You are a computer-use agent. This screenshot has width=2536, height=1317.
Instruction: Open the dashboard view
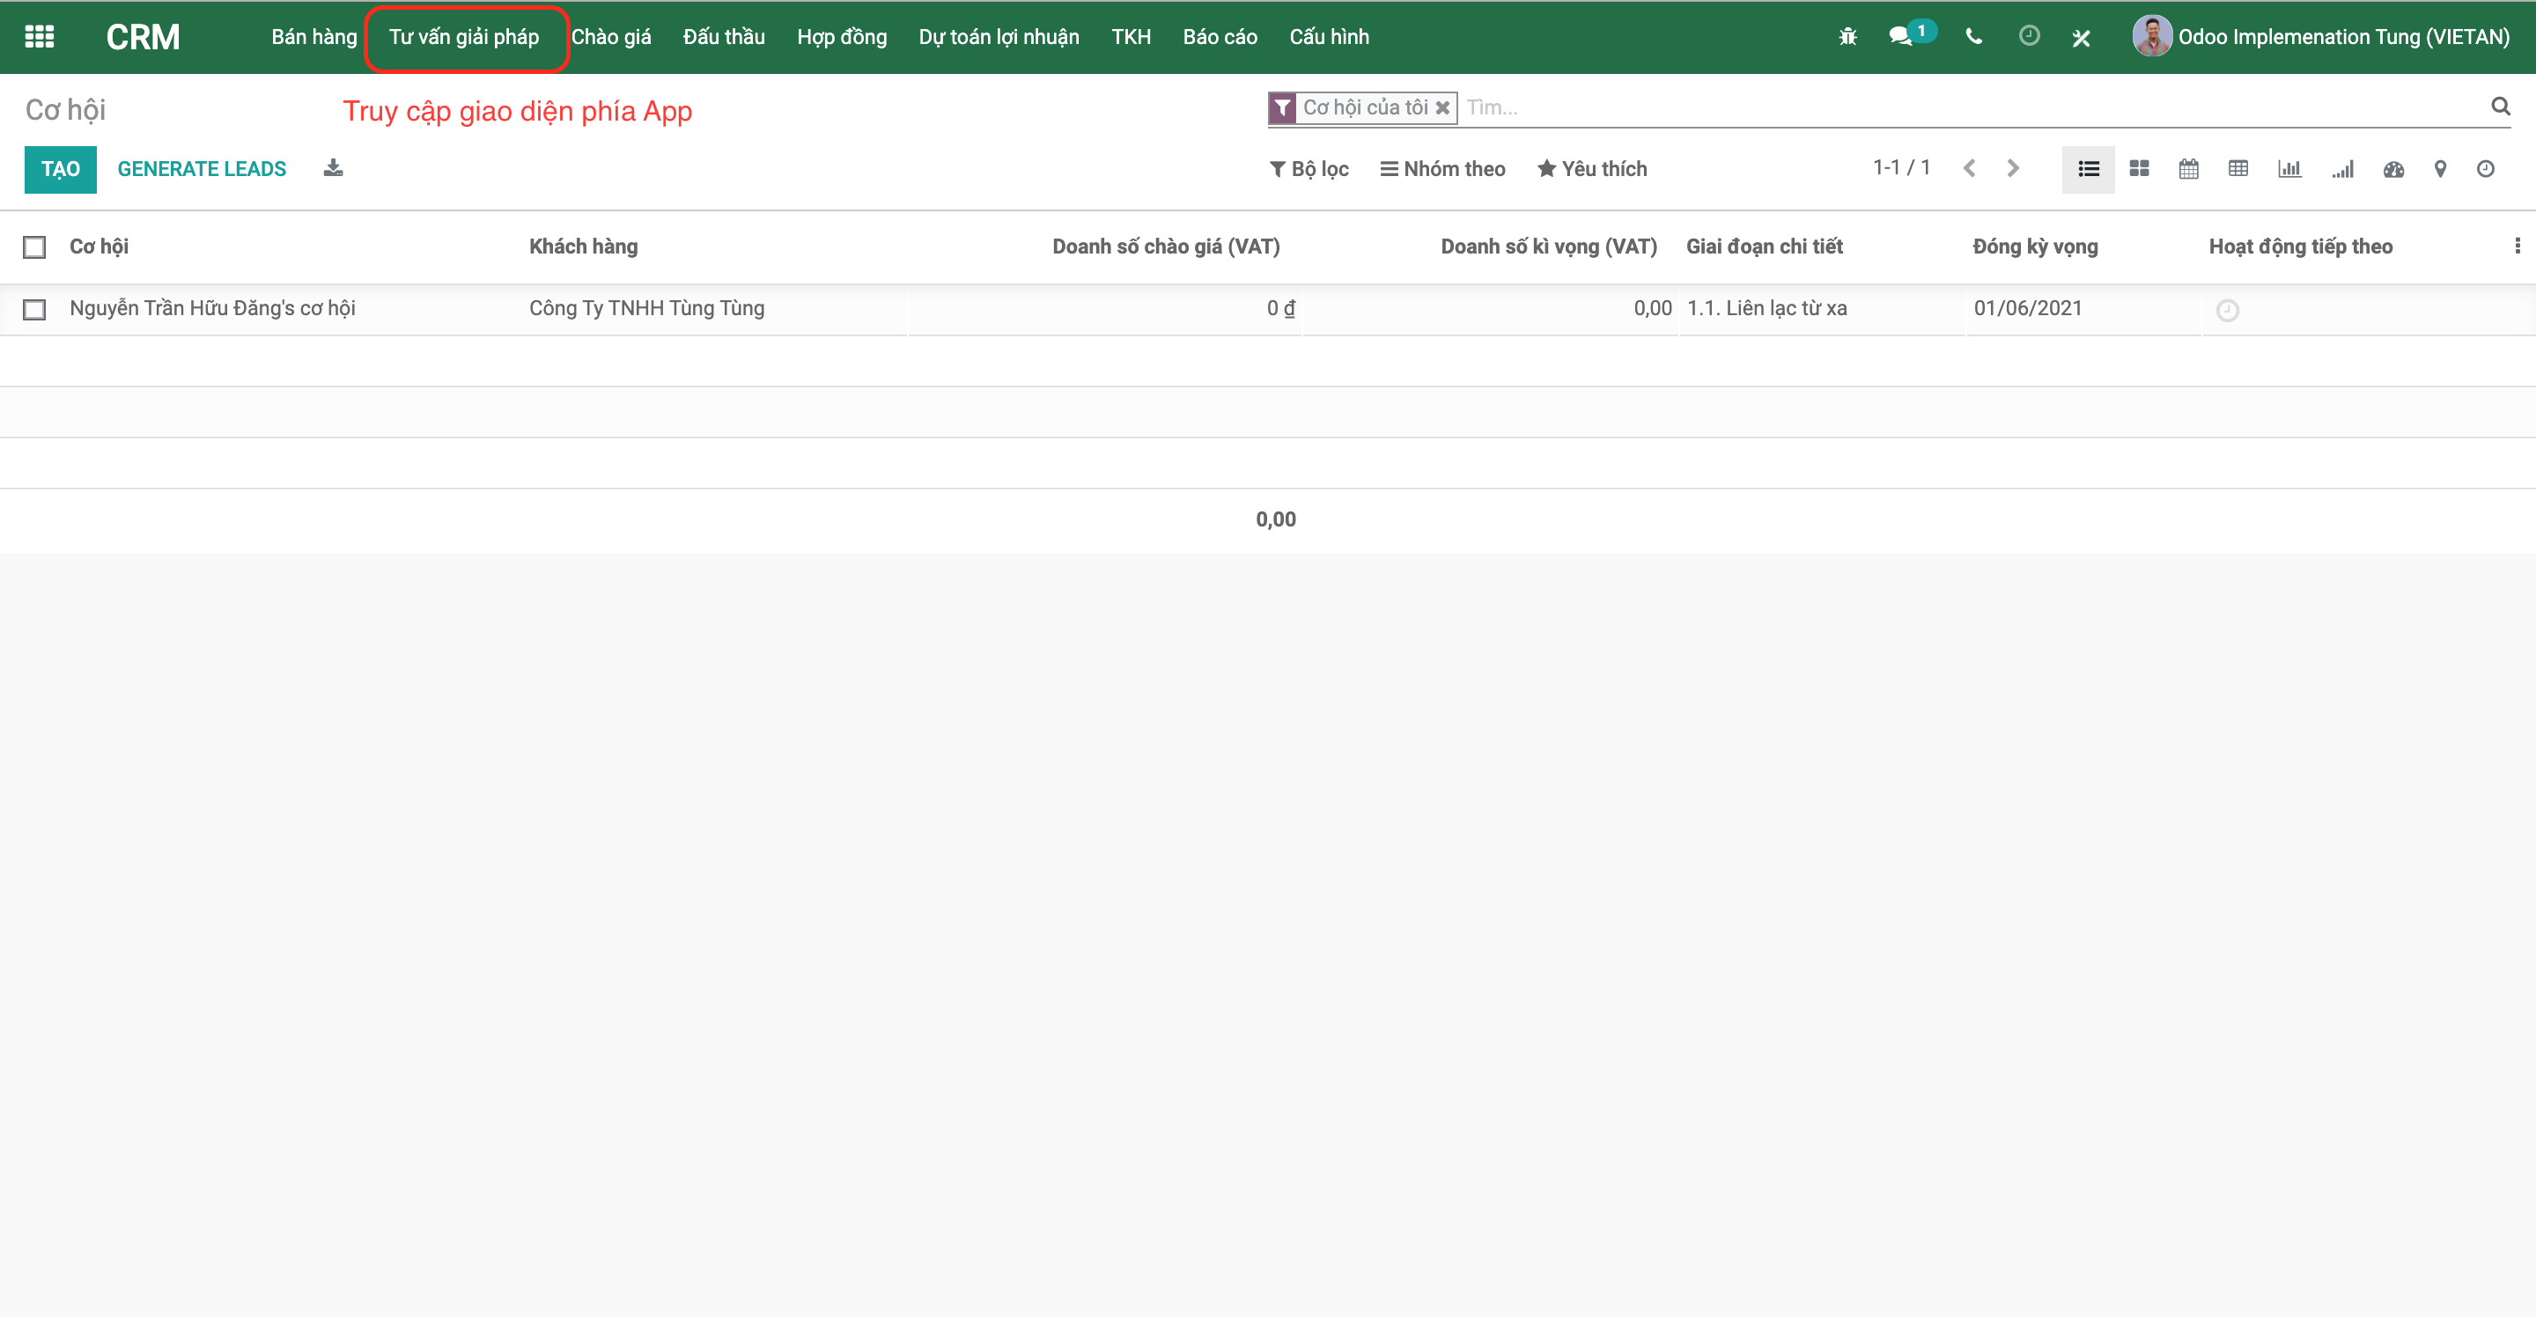pyautogui.click(x=2393, y=168)
